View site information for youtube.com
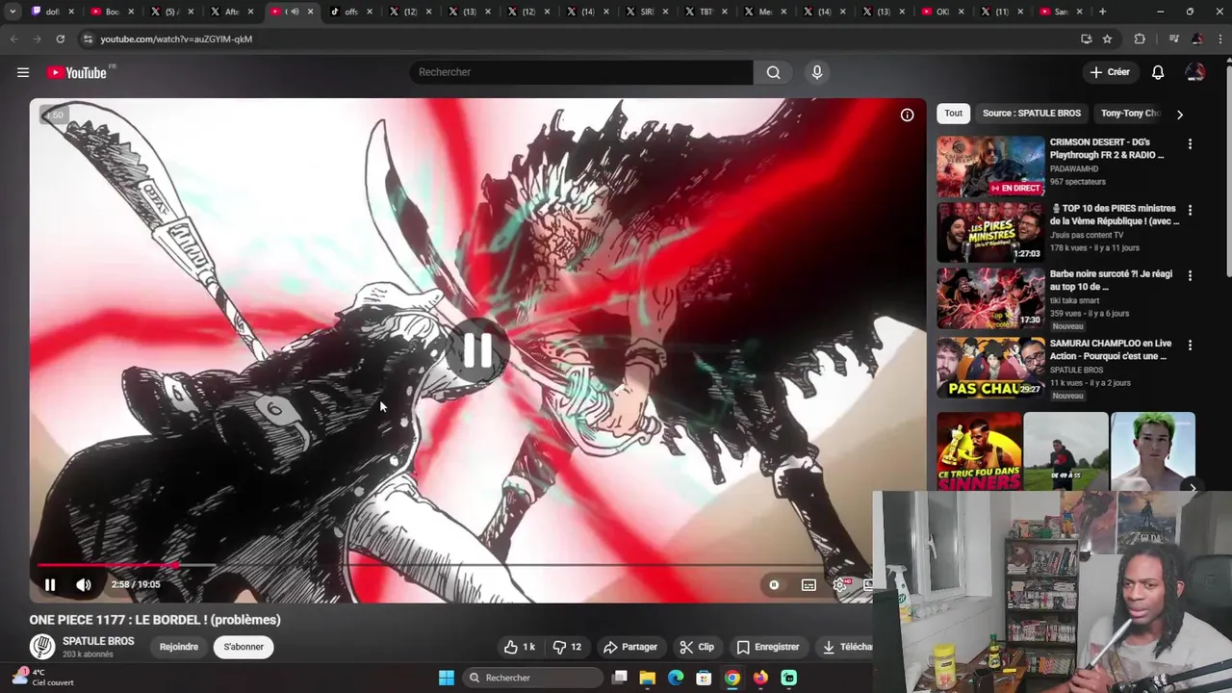The width and height of the screenshot is (1232, 693). [x=88, y=38]
